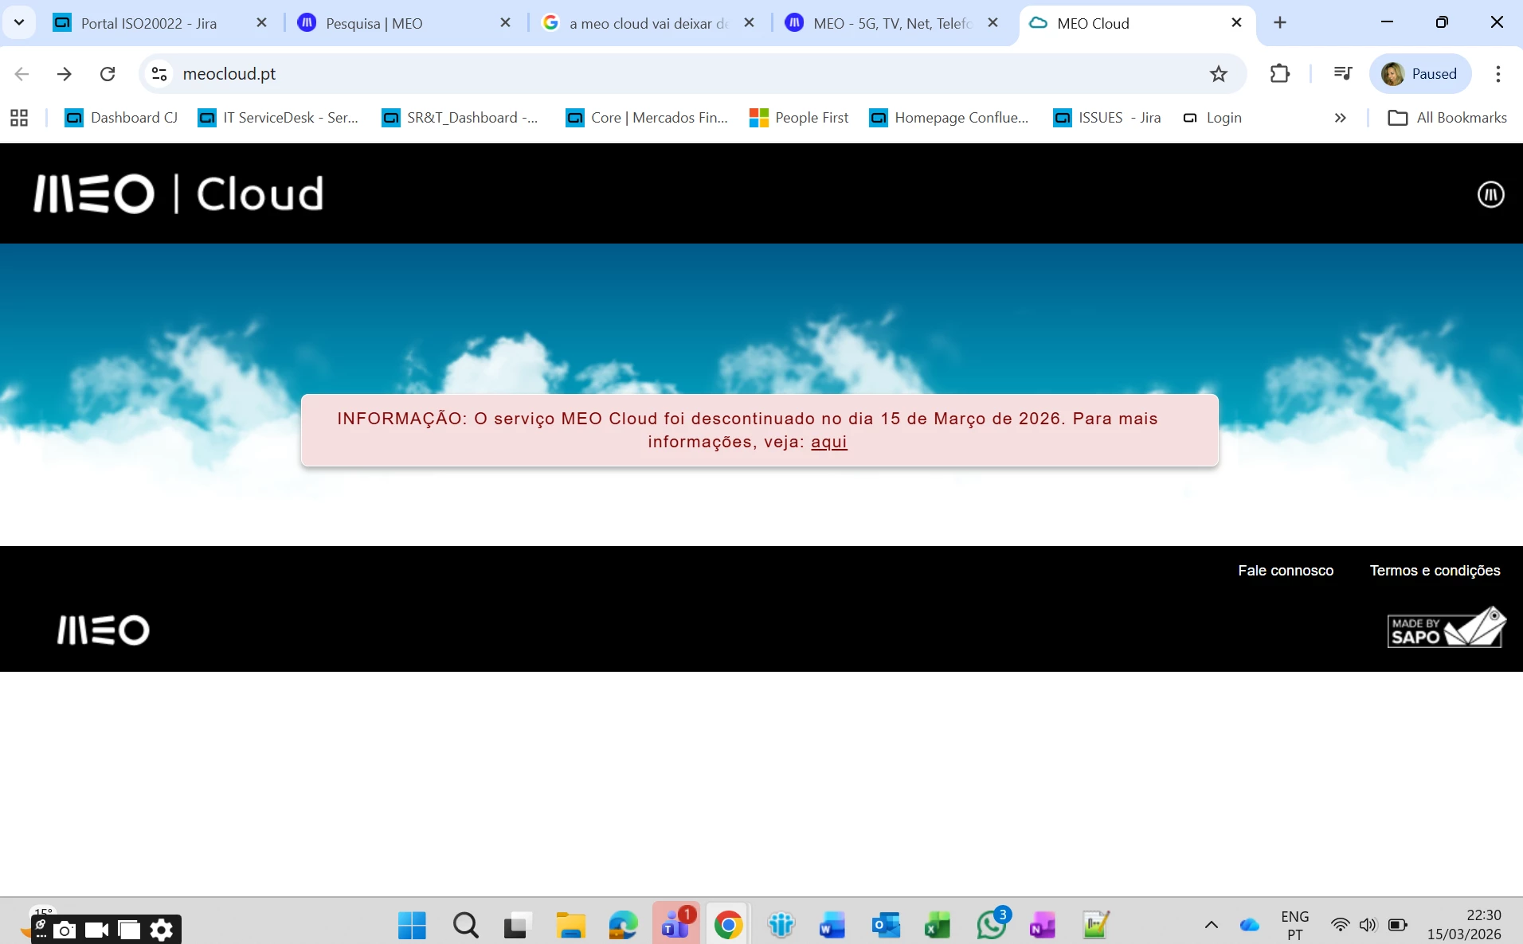Open Windows taskbar search

pyautogui.click(x=465, y=925)
